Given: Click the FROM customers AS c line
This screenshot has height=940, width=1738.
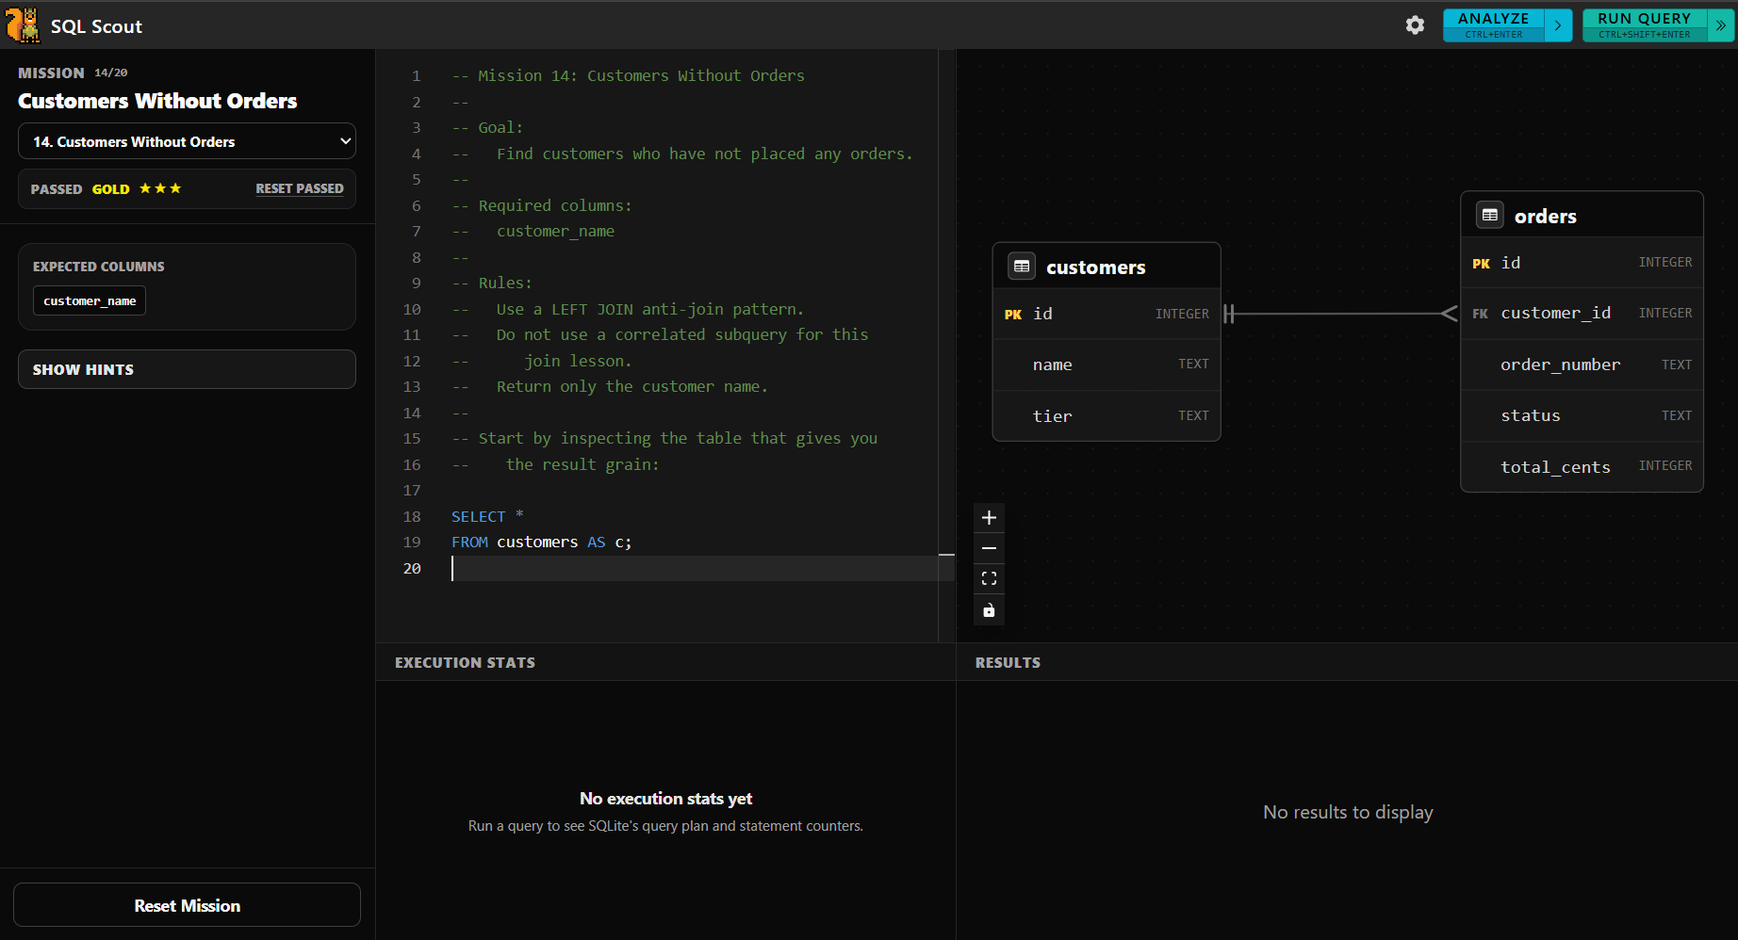Looking at the screenshot, I should tap(541, 542).
